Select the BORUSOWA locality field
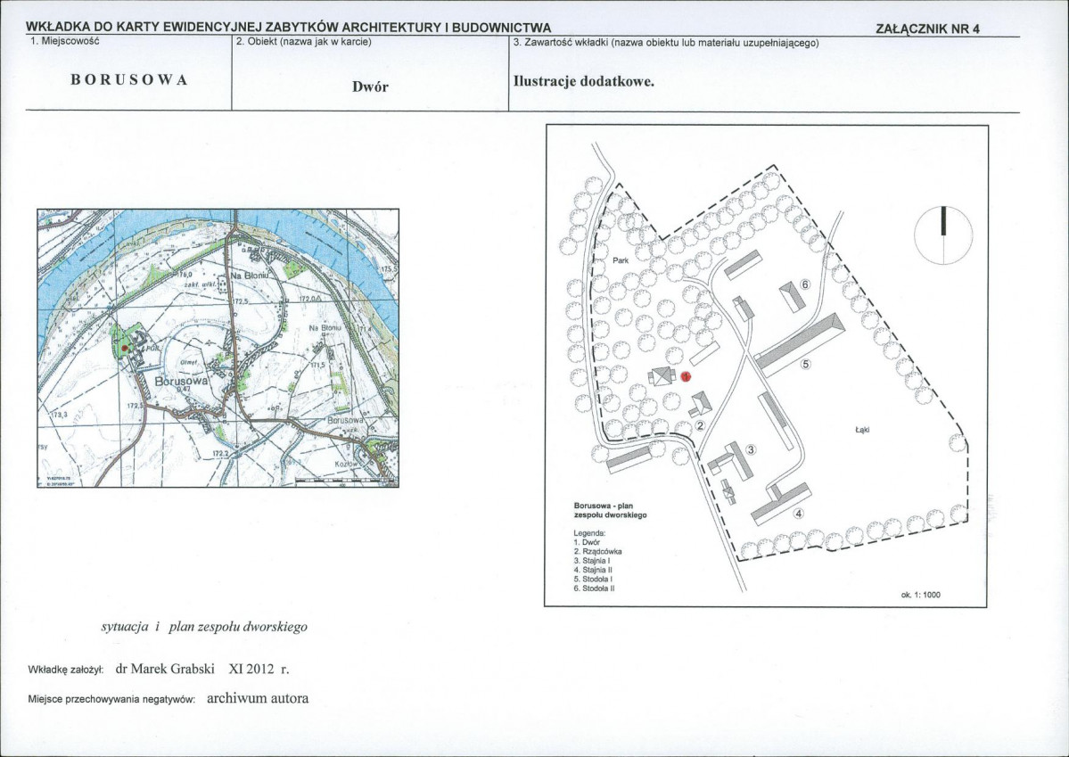This screenshot has height=757, width=1069. pos(129,79)
